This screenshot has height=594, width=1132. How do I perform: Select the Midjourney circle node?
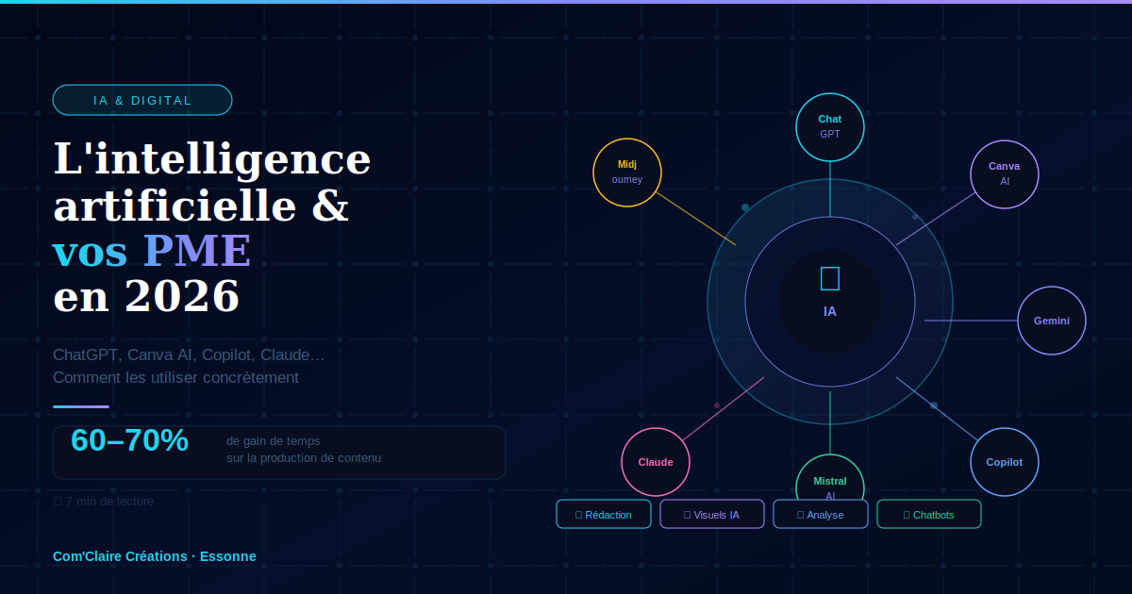pos(627,173)
